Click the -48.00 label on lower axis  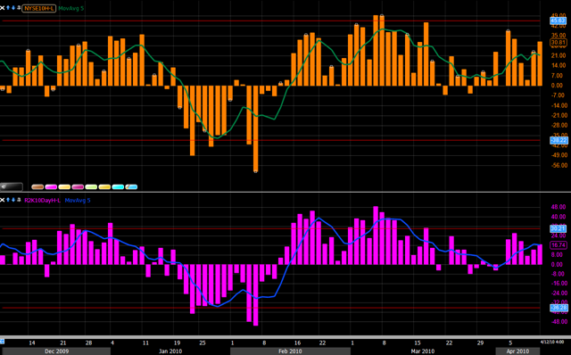click(559, 322)
